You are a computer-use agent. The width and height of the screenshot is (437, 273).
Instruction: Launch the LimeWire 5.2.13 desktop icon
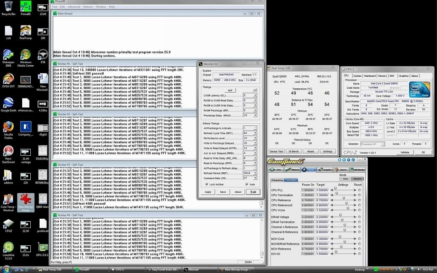click(x=9, y=251)
